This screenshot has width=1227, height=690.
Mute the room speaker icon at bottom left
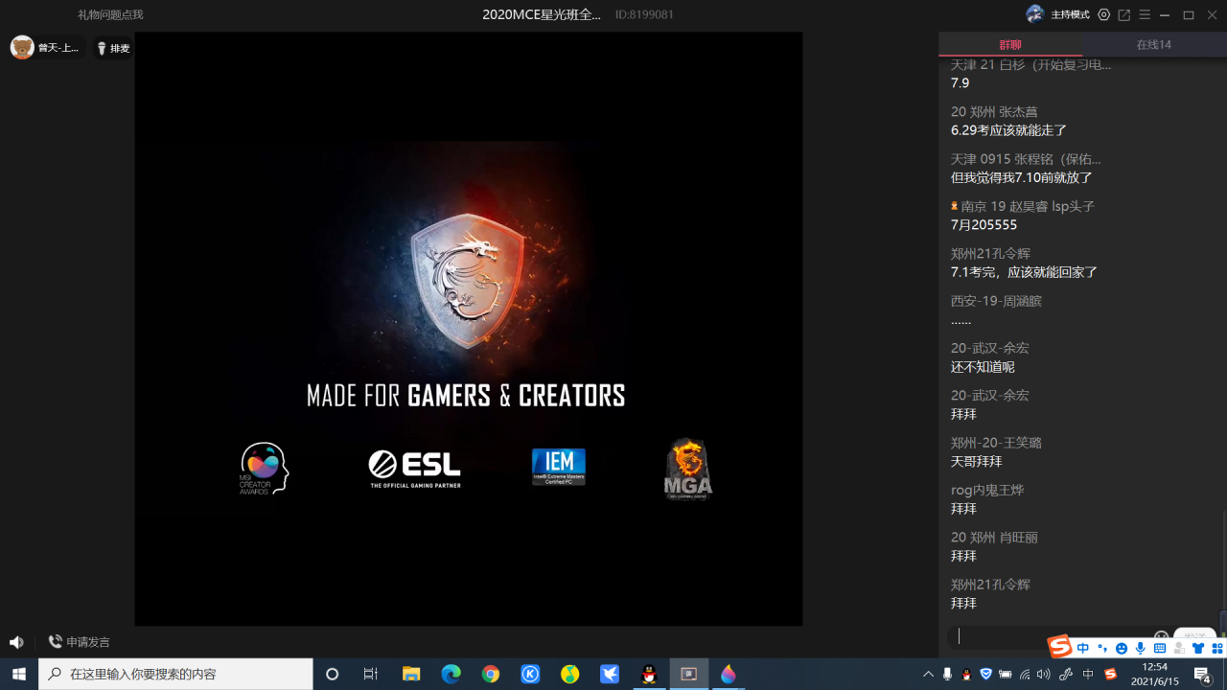coord(16,642)
